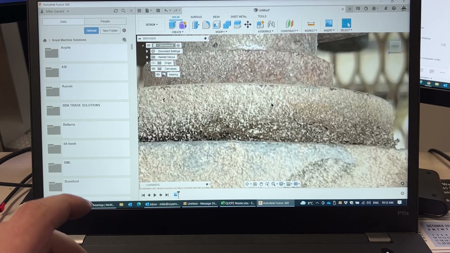Click the Construct plane icon

[x=289, y=24]
